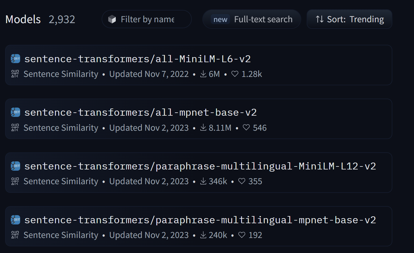Click Sentence Similarity icon under all-mpnet-base-v2

click(15, 128)
